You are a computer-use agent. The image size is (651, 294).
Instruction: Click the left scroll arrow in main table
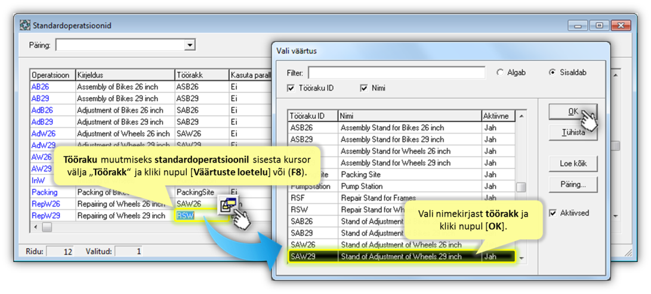point(36,227)
